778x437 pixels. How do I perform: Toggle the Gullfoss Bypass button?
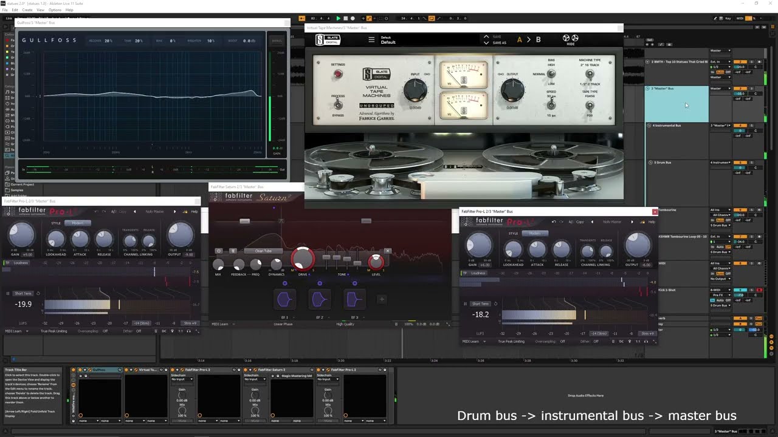pyautogui.click(x=277, y=41)
